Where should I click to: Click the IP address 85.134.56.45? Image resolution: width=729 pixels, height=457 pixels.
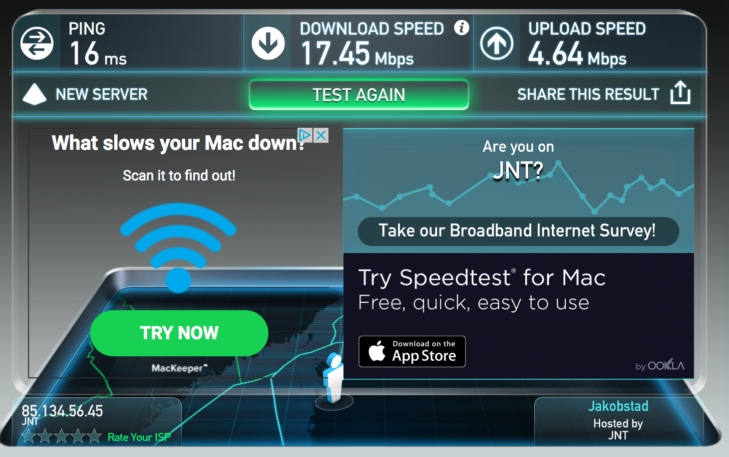tap(62, 411)
